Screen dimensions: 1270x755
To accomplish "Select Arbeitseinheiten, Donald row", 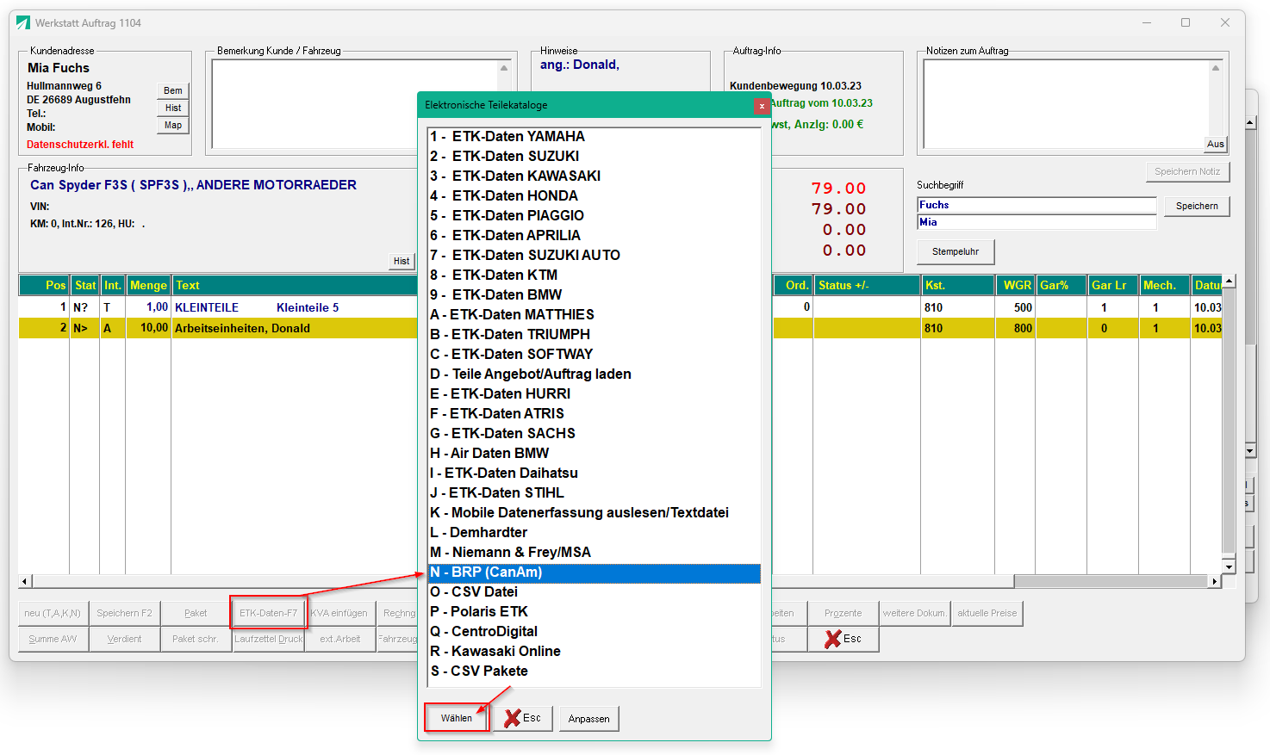I will pos(218,328).
